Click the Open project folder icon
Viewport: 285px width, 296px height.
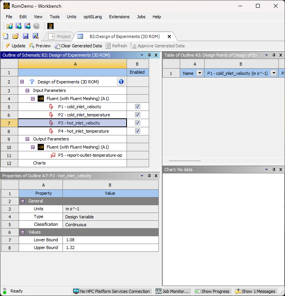16,36
